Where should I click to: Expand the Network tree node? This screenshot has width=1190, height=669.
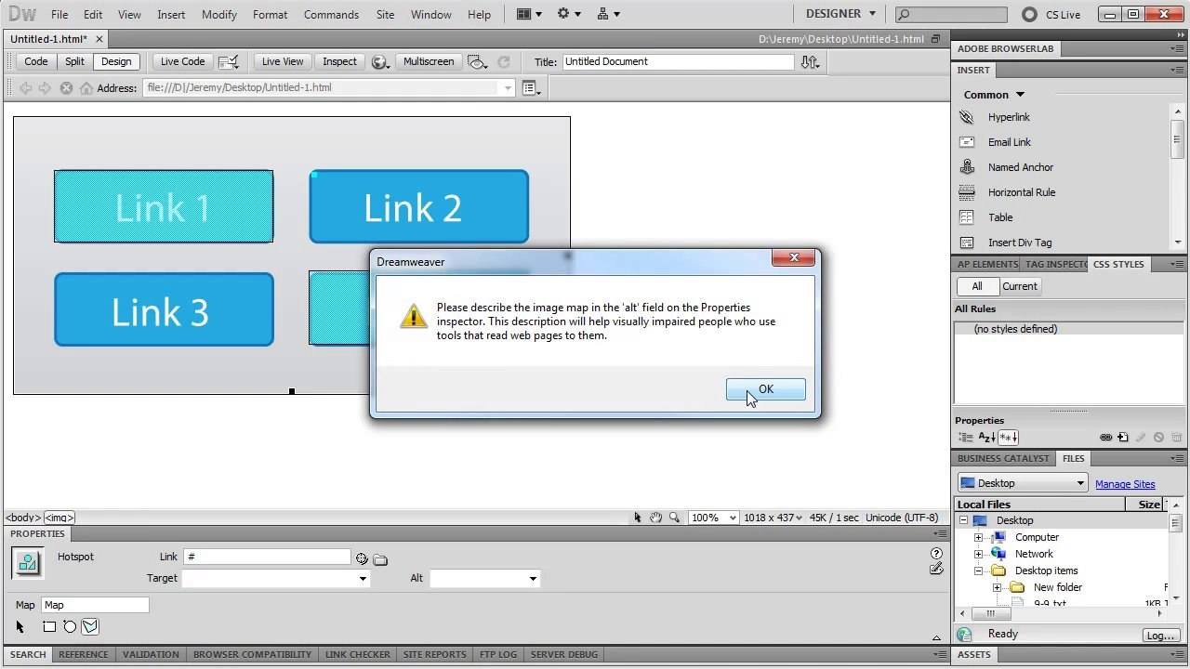(x=978, y=554)
